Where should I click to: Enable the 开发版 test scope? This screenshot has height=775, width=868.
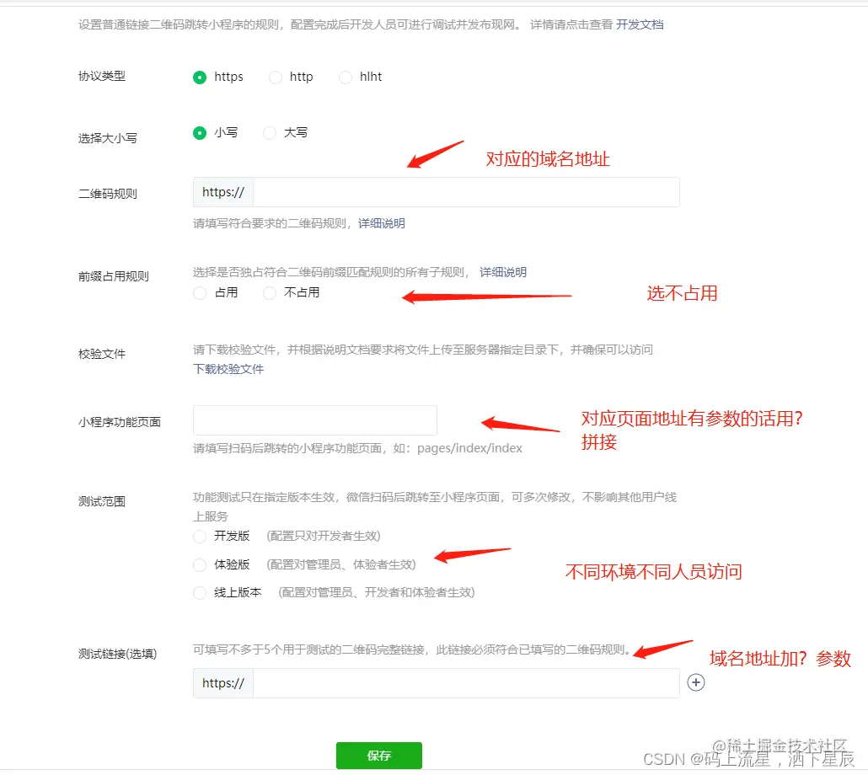[200, 537]
